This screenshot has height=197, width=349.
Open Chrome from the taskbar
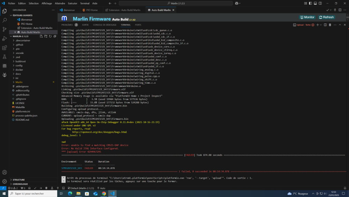click(x=104, y=194)
